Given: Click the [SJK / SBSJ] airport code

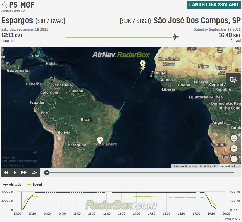Looking at the screenshot, I should pyautogui.click(x=135, y=21).
